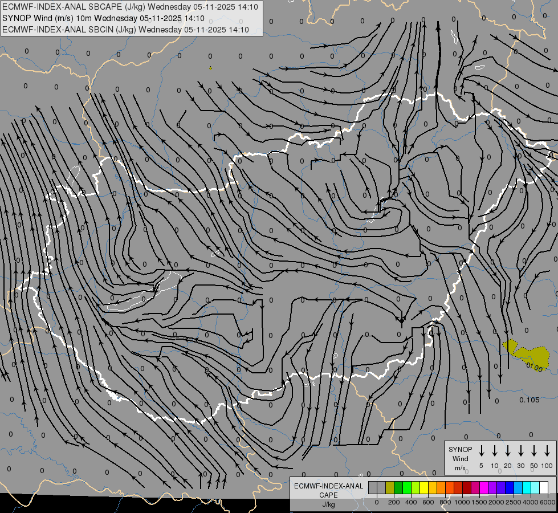
Task: Select the white CAPE swatch at 6000
Action: tap(543, 487)
